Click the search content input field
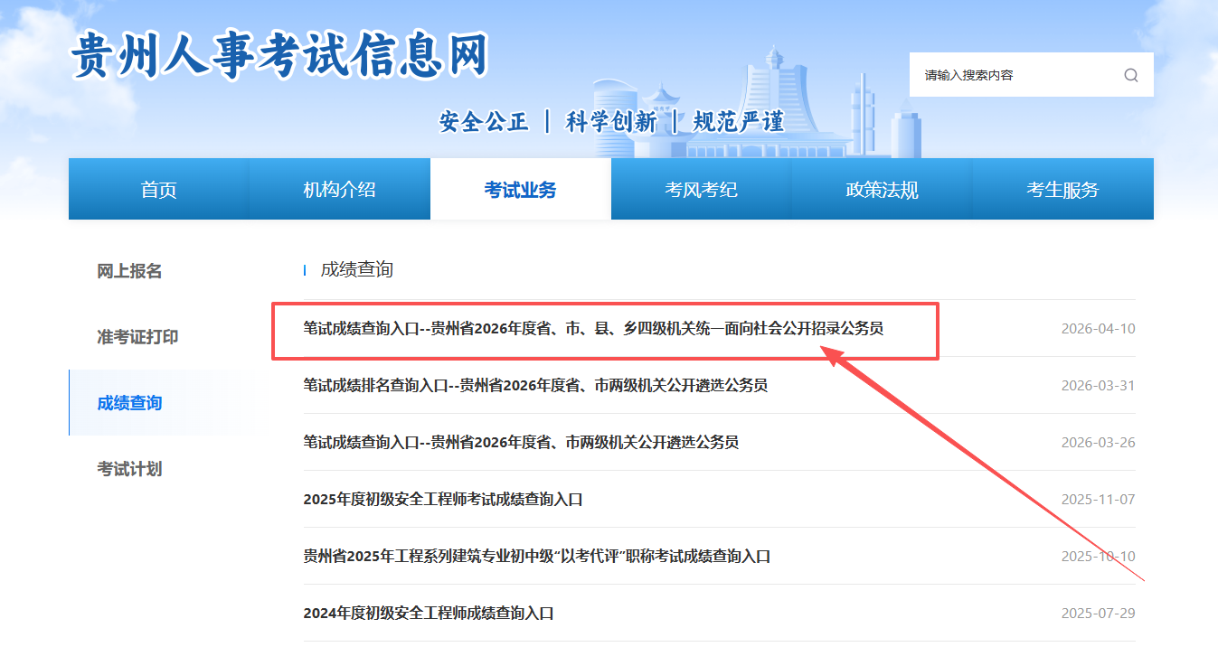The height and width of the screenshot is (647, 1218). pos(1013,75)
